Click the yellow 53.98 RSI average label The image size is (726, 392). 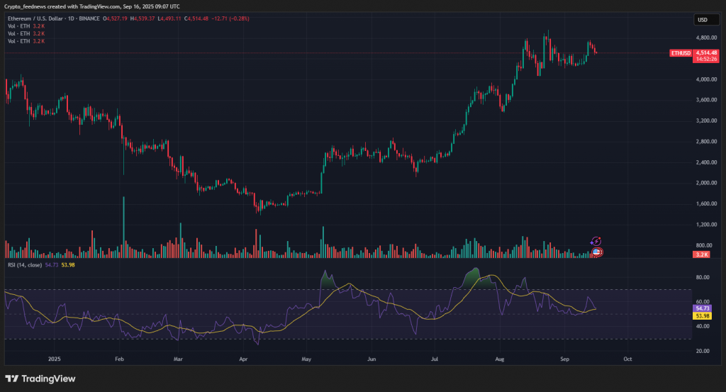click(x=702, y=315)
